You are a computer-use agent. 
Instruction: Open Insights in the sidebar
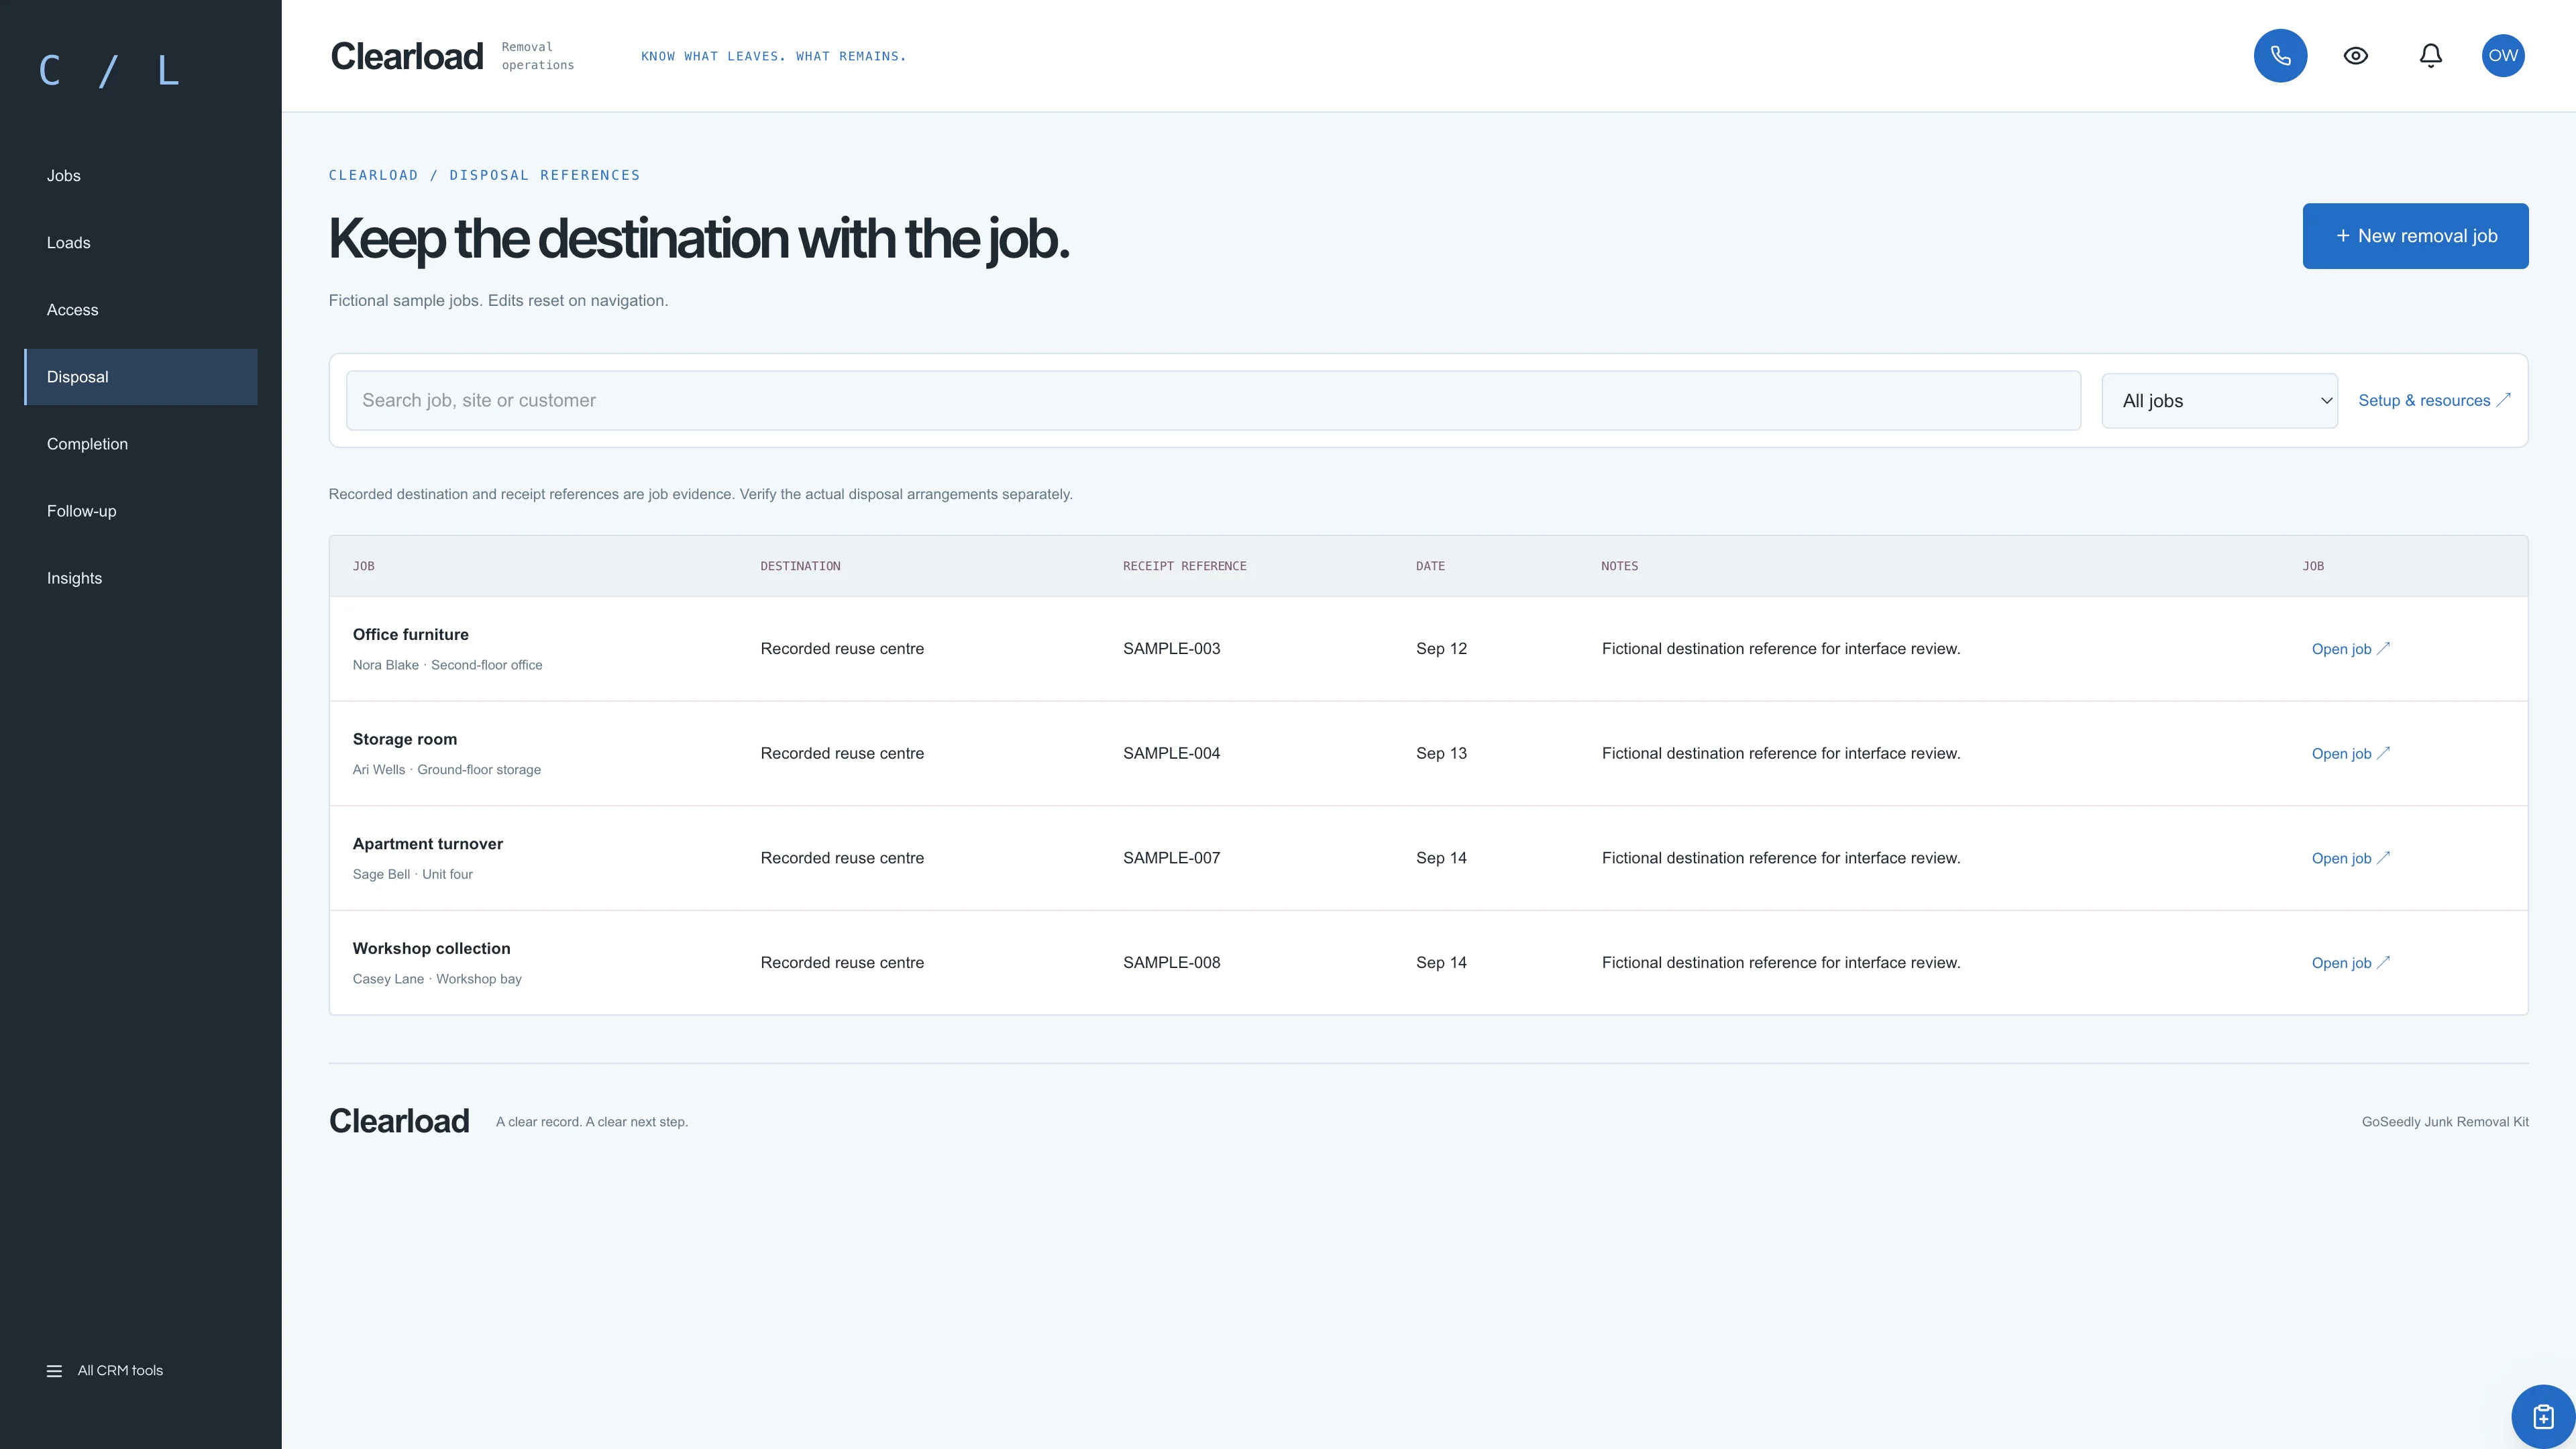[141, 578]
